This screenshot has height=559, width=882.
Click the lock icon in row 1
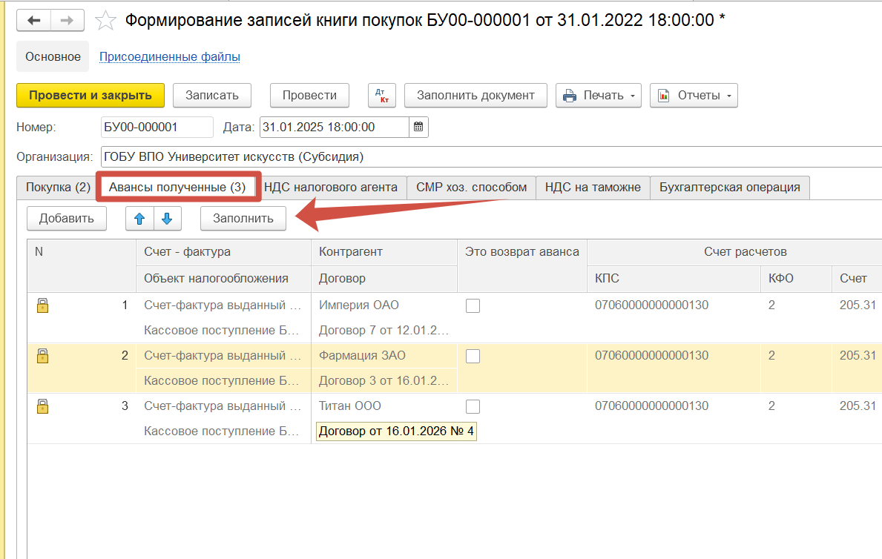pyautogui.click(x=43, y=305)
